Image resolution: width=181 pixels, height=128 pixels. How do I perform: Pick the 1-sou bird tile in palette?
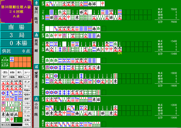coord(3,104)
